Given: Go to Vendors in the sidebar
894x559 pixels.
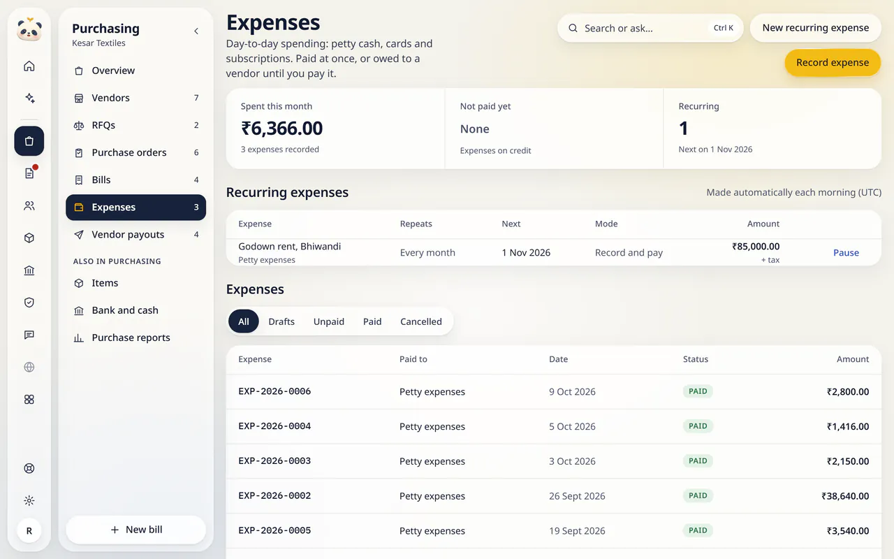Looking at the screenshot, I should pos(135,98).
